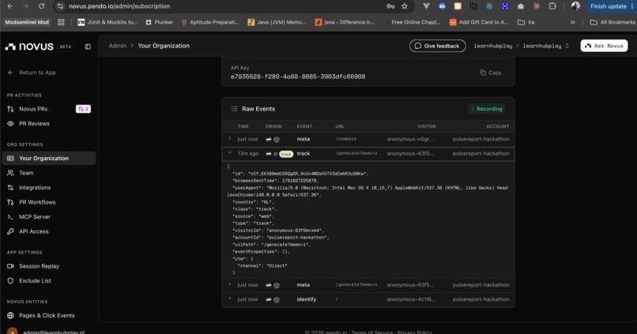637x334 pixels.
Task: Open the tab groups grid icon
Action: pyautogui.click(x=61, y=22)
